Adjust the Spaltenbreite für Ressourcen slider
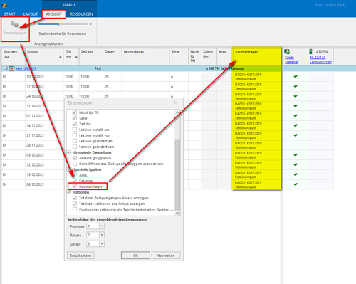 click(59, 24)
